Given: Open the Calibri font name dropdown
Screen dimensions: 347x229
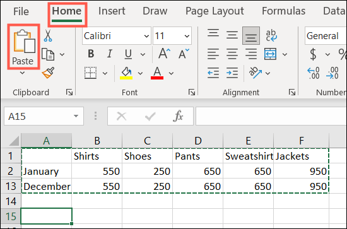Looking at the screenshot, I should pos(146,36).
